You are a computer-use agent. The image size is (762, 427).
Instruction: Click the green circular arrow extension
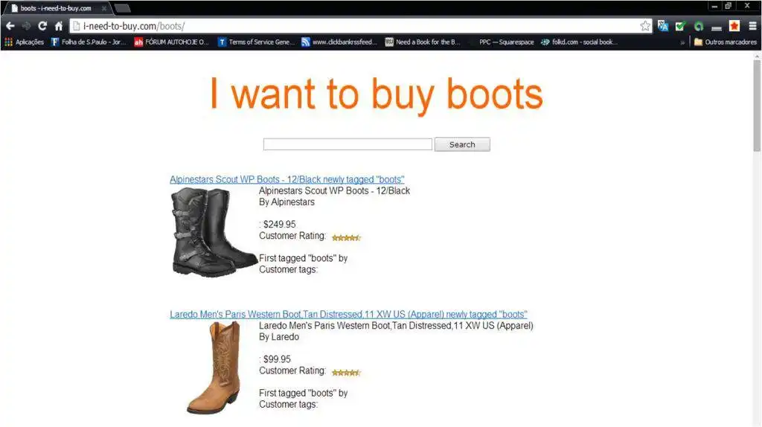click(x=699, y=26)
